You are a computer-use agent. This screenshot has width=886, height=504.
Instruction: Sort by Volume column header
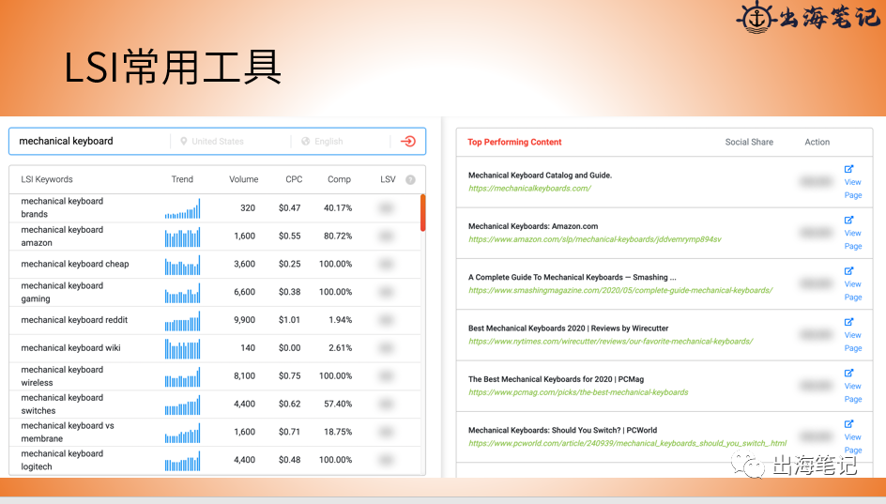click(243, 179)
